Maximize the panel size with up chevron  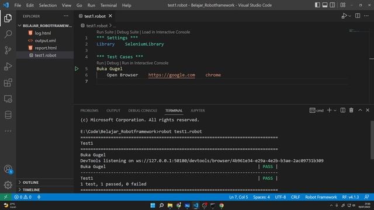[360, 110]
